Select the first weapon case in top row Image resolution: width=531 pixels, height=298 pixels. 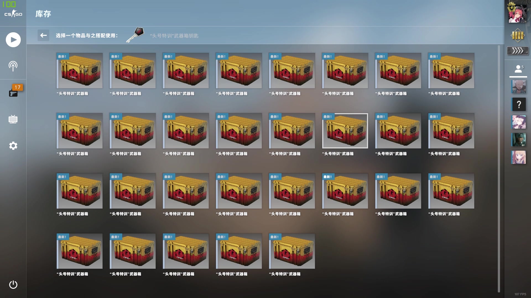click(x=79, y=71)
